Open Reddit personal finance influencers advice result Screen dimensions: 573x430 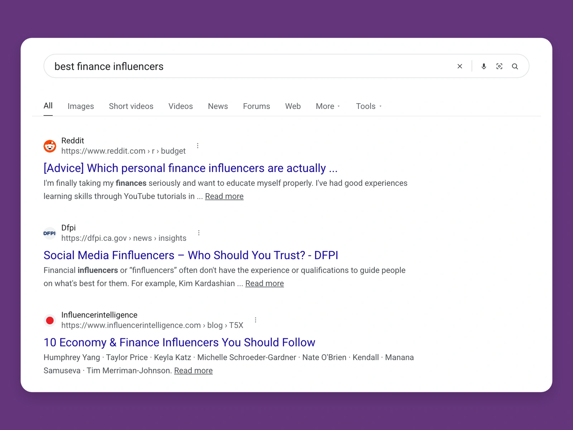pyautogui.click(x=191, y=168)
